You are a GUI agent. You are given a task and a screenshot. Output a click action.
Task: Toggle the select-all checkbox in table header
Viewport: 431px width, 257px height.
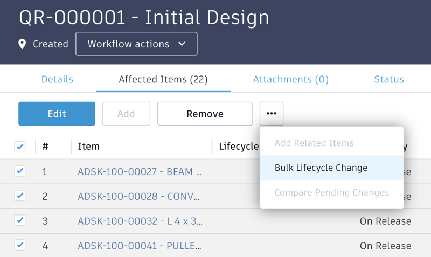(20, 147)
